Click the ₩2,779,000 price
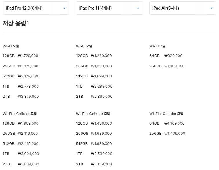219x170 pixels. coord(28,86)
